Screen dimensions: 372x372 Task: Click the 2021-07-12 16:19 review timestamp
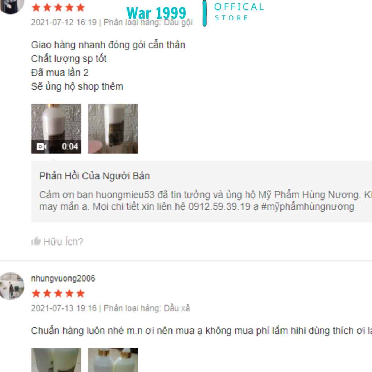click(x=64, y=22)
